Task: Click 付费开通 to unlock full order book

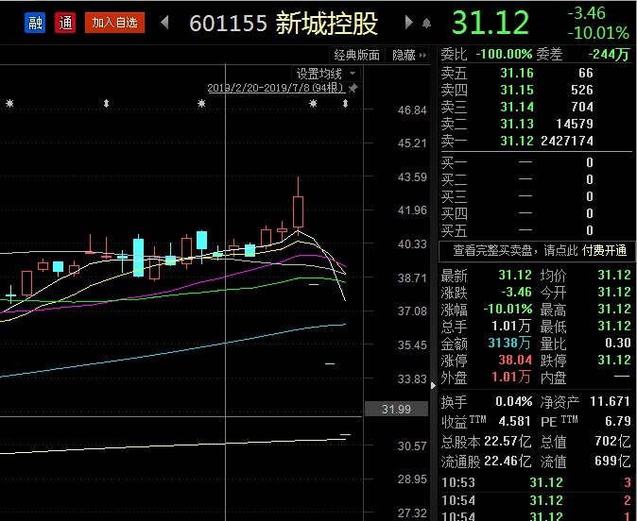Action: click(604, 251)
